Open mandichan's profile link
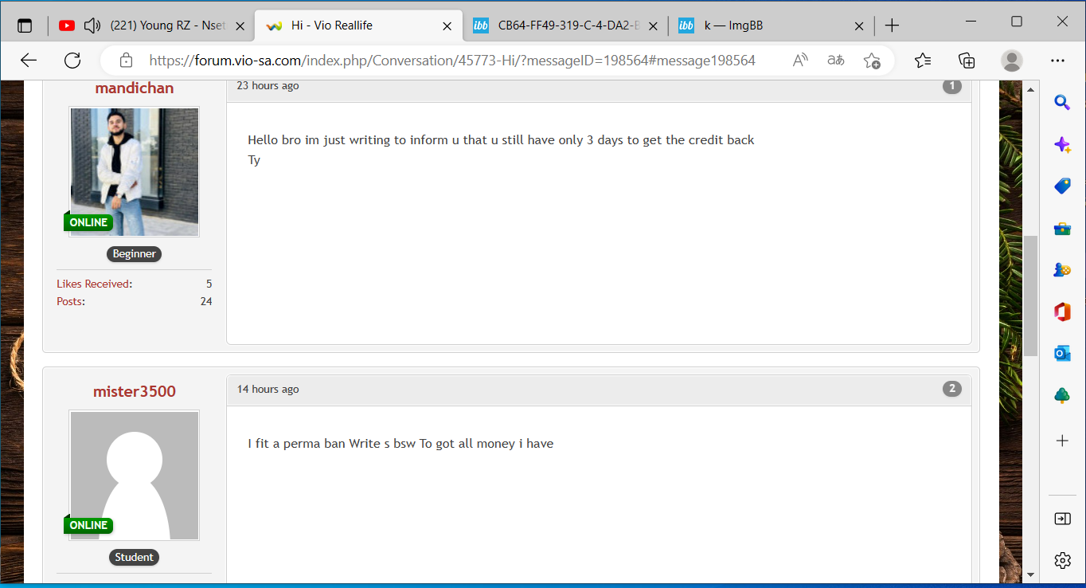The height and width of the screenshot is (588, 1086). tap(135, 88)
